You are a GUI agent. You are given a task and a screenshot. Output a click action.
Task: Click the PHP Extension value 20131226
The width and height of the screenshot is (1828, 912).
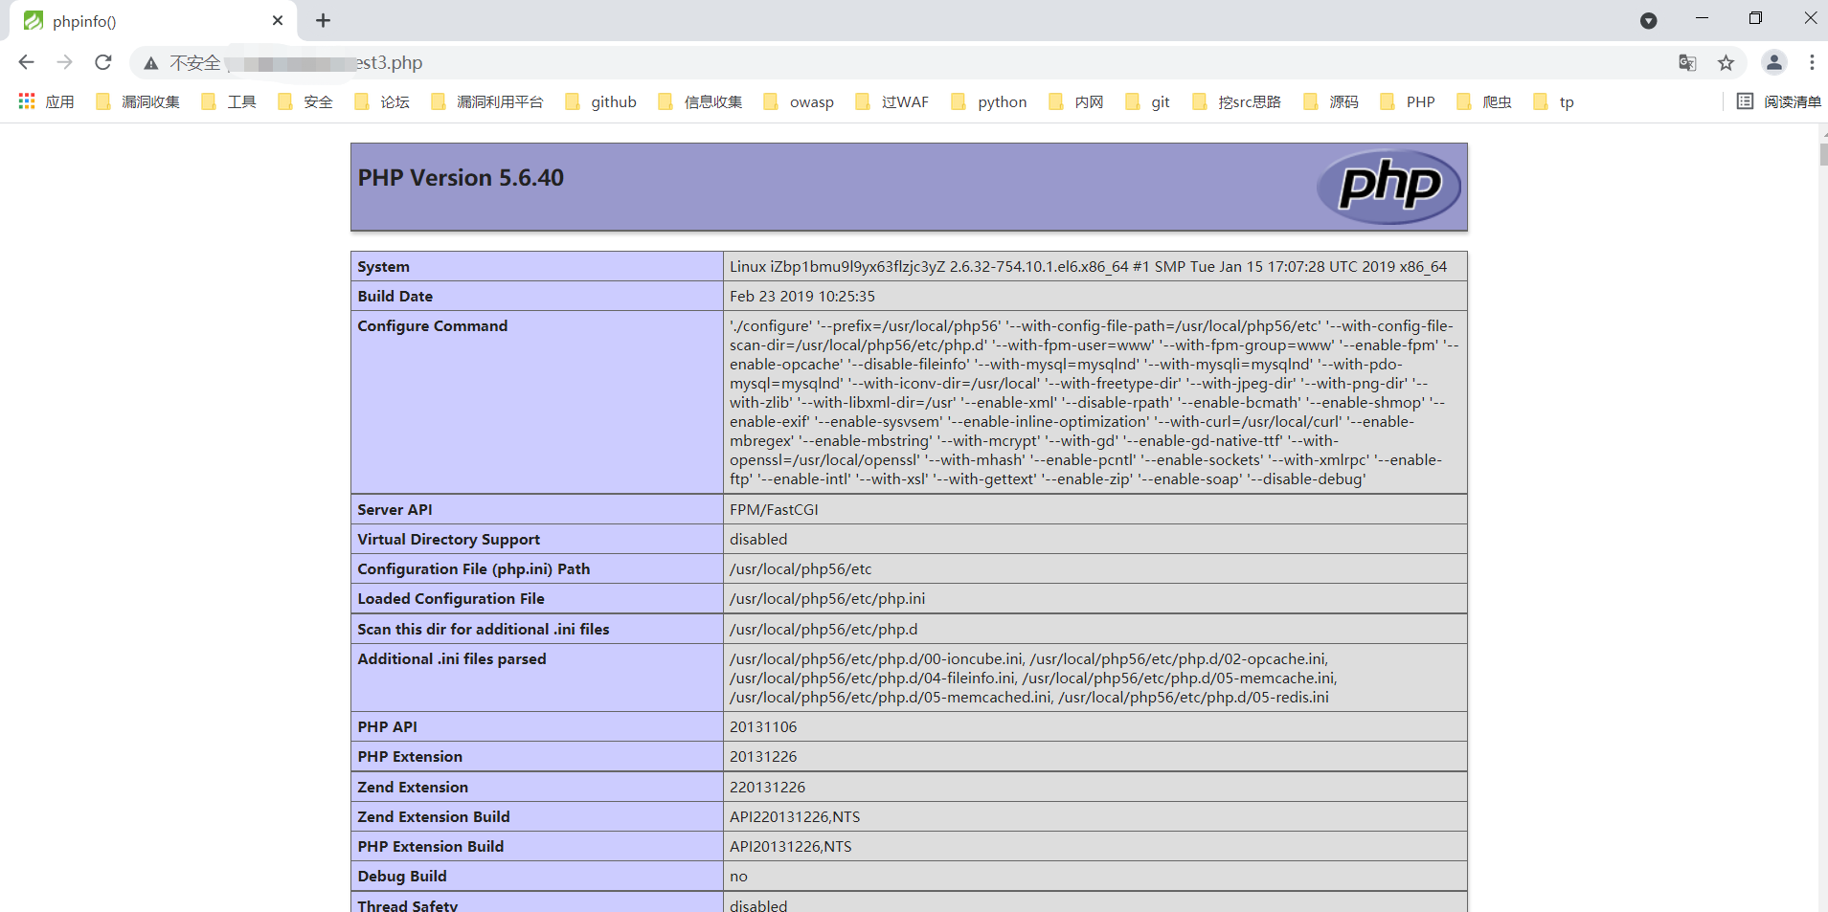(x=763, y=757)
